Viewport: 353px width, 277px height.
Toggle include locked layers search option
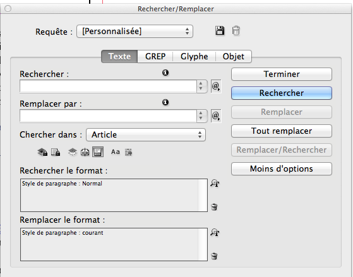(x=42, y=152)
